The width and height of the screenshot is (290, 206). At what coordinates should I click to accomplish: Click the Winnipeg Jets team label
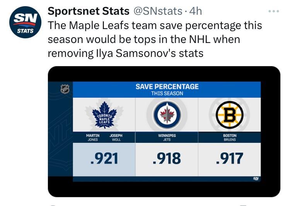tap(167, 137)
